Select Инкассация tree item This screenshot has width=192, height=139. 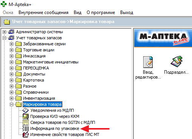tap(34, 56)
